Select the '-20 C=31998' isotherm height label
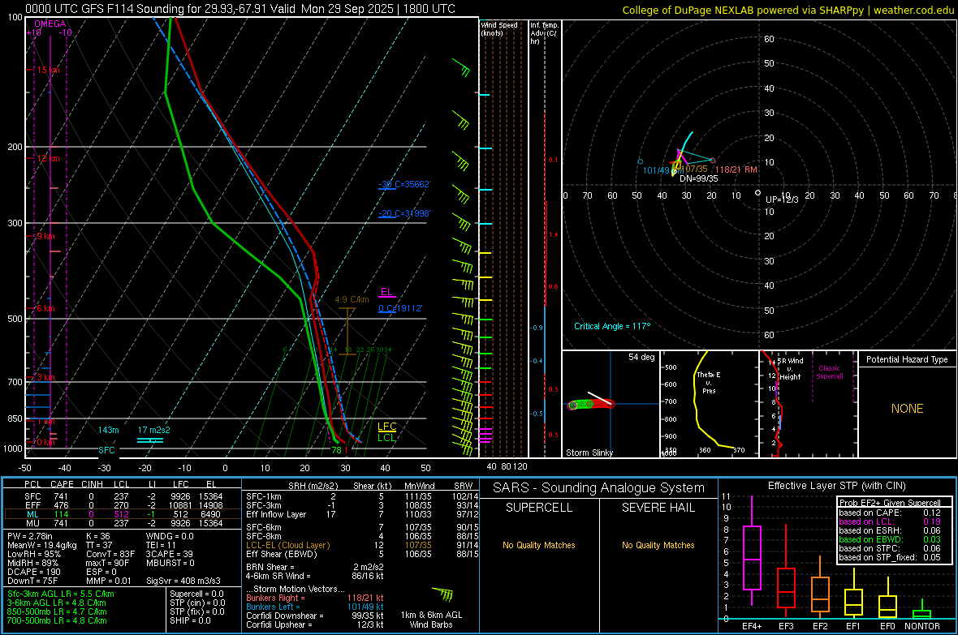This screenshot has width=958, height=635. pyautogui.click(x=404, y=213)
